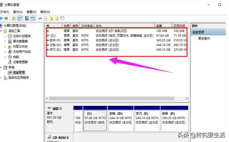Click the gray connector icon right of Action Pane icon
229x142 pixels.
(40, 18)
